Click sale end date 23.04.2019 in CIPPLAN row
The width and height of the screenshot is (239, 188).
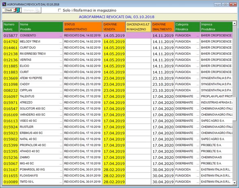pos(114,90)
